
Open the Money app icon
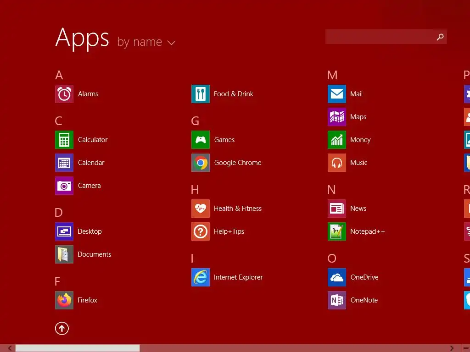(337, 140)
